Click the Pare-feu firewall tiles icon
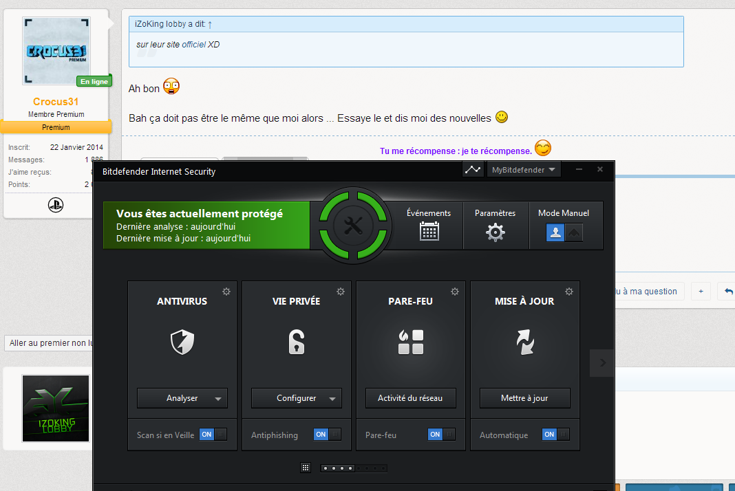 pos(411,342)
